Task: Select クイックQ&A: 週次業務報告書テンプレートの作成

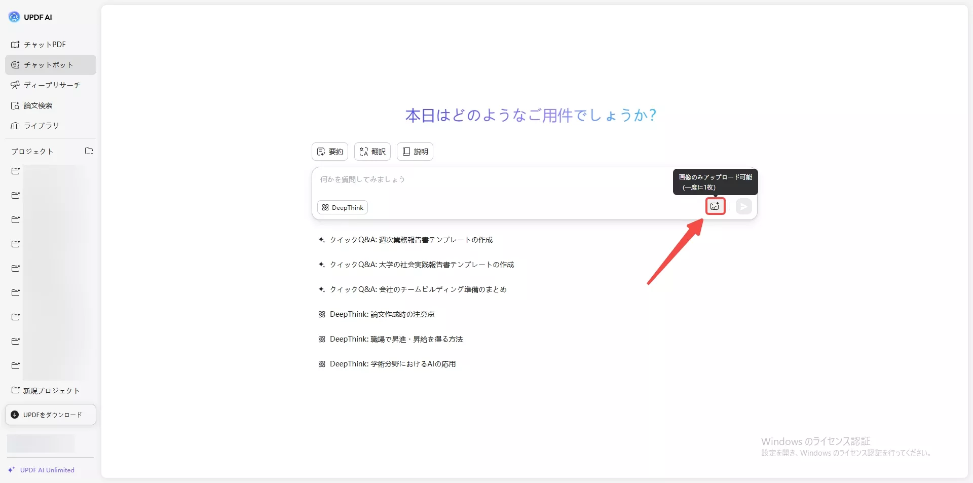Action: tap(411, 240)
